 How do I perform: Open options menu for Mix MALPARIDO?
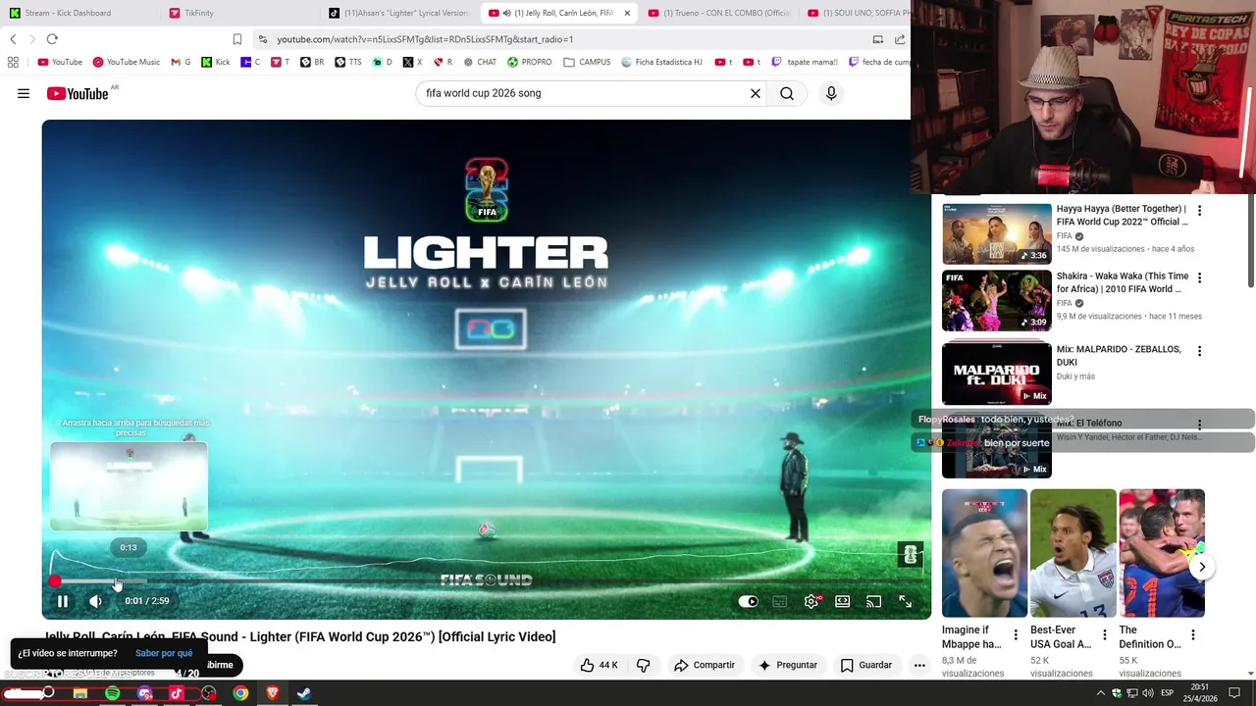(x=1199, y=351)
